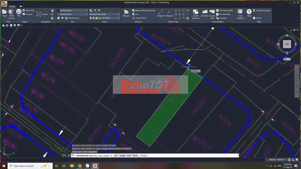Screen dimensions: 301x169
Task: Expand the HA TANG layer dropdown
Action: [119, 18]
